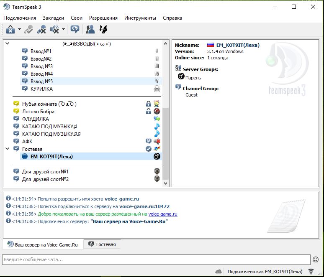Click lock icon on Логово Бобра row
Screen dimensions: 324x277
click(x=148, y=111)
